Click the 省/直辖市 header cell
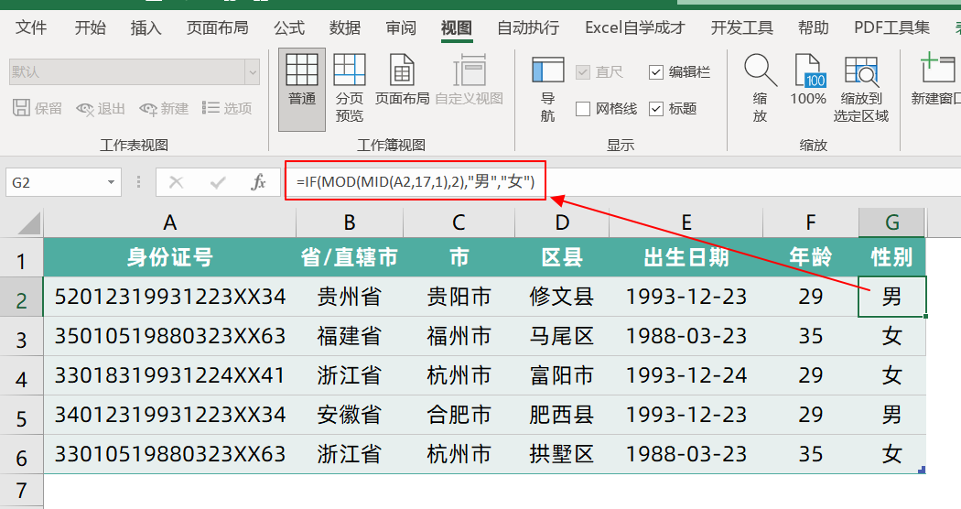 pyautogui.click(x=350, y=257)
